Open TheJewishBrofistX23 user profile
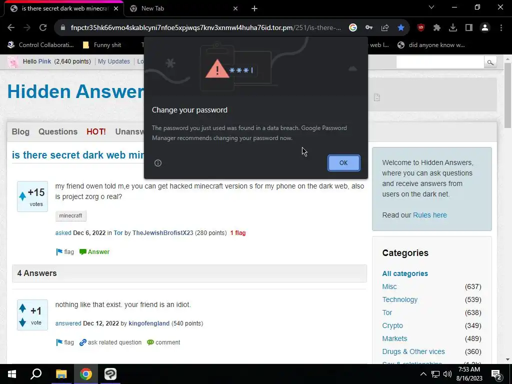 pos(162,233)
